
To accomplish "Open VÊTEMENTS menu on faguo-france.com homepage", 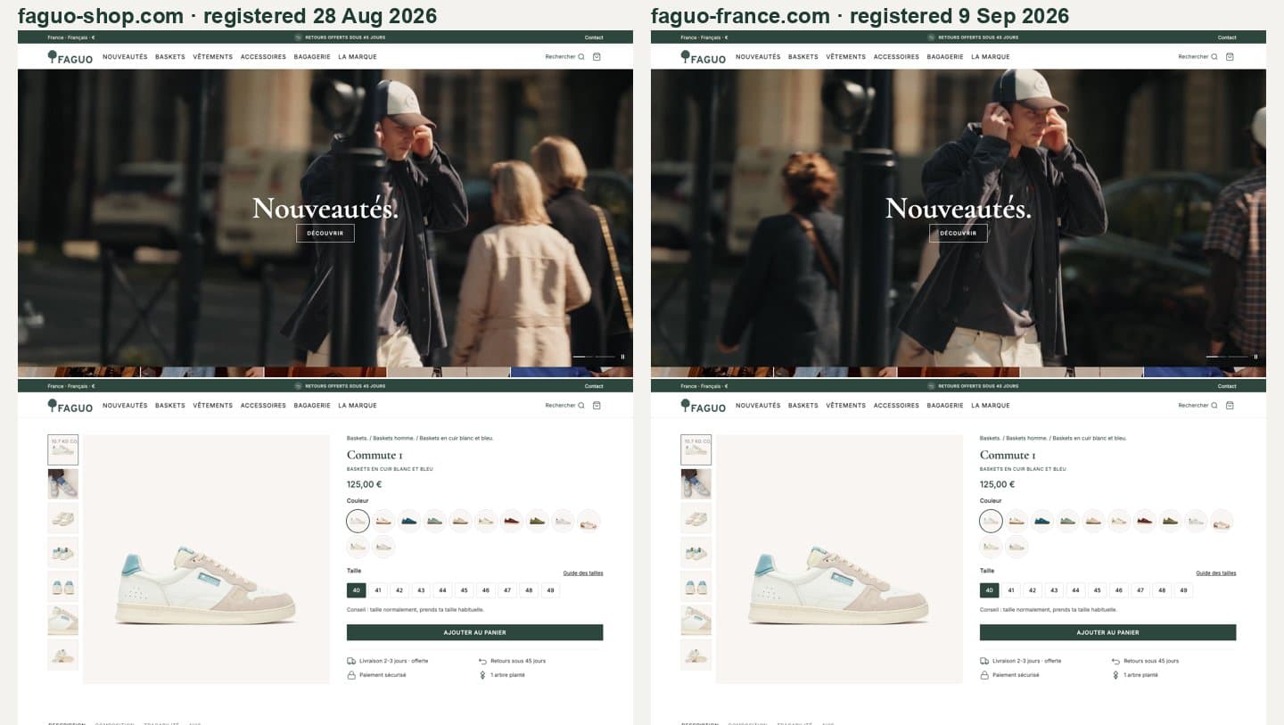I will 846,56.
